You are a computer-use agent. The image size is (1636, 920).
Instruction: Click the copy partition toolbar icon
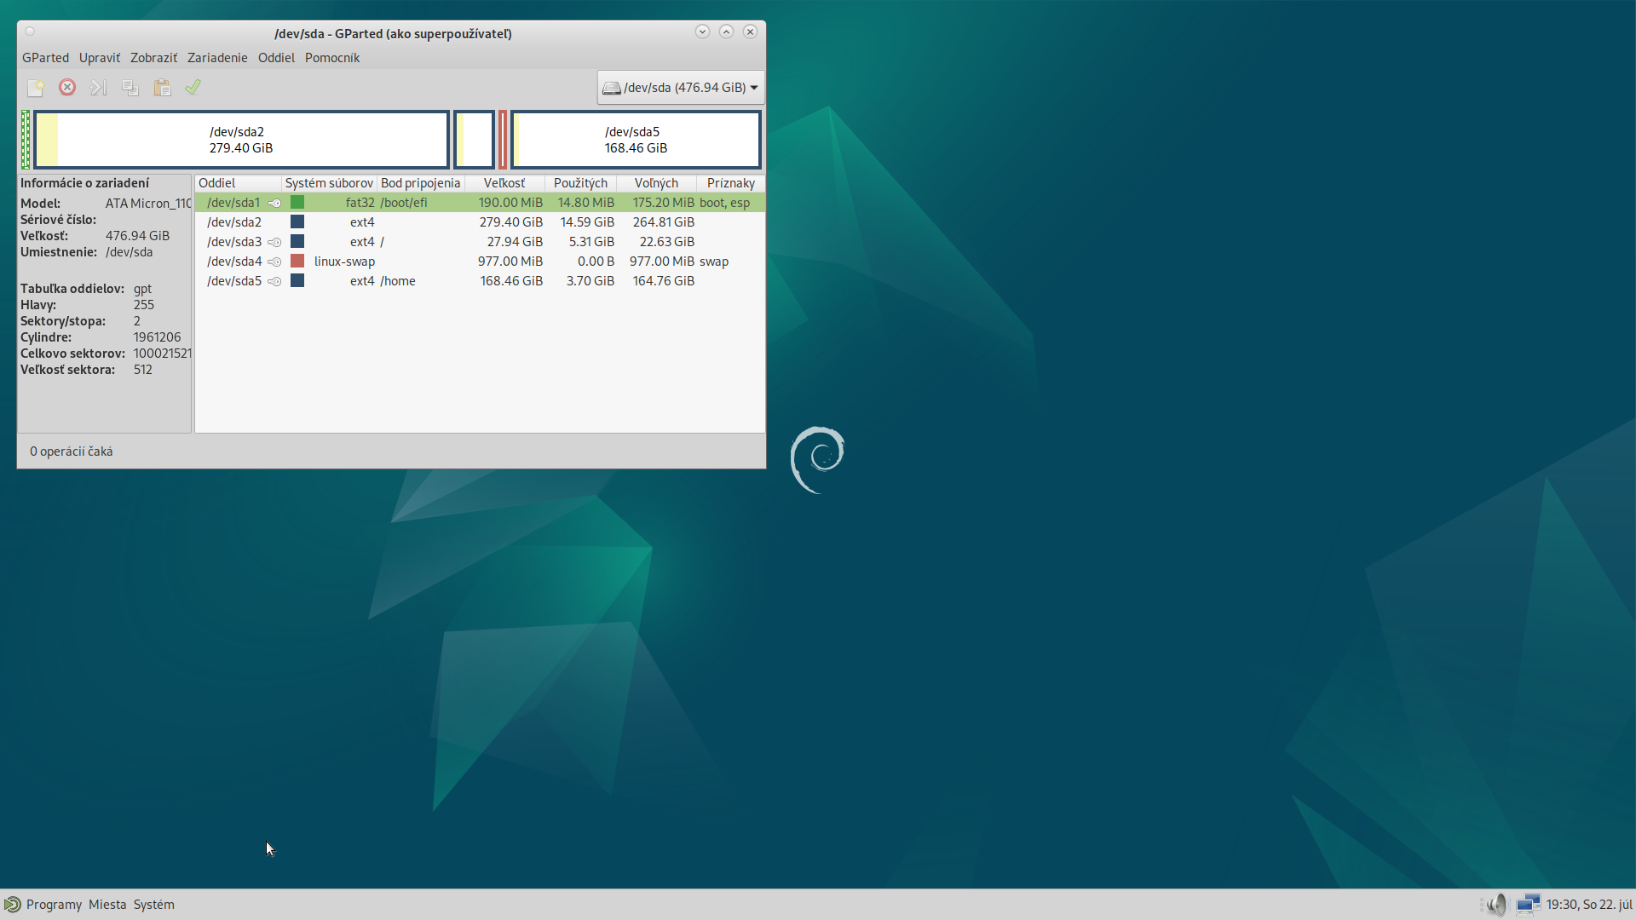(130, 88)
